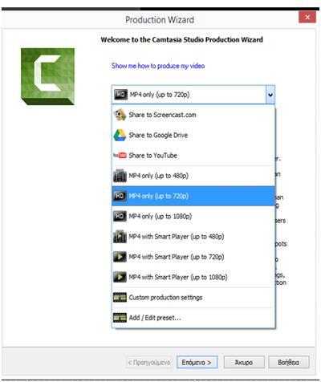The height and width of the screenshot is (382, 321).
Task: Click the Βοήθεια (Help) button
Action: 289,363
